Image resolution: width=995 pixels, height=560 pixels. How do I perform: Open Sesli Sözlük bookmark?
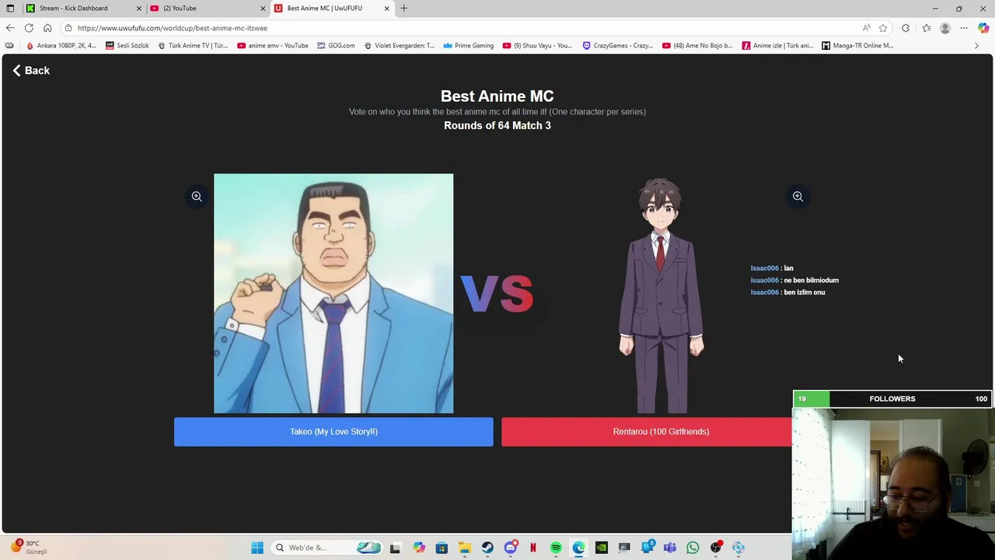coord(127,46)
